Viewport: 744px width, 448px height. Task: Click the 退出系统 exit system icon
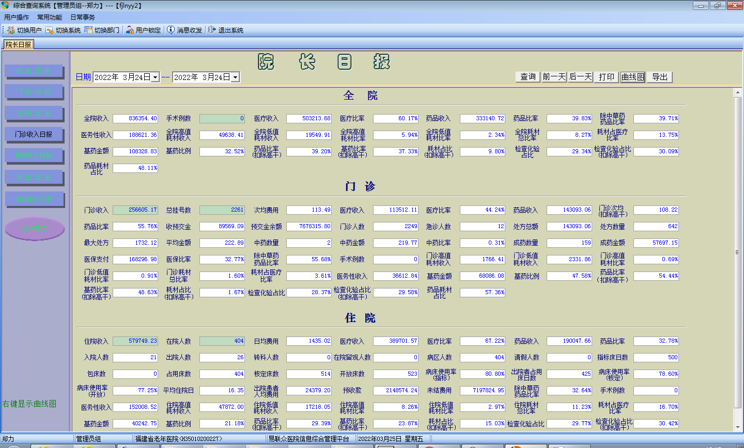212,30
